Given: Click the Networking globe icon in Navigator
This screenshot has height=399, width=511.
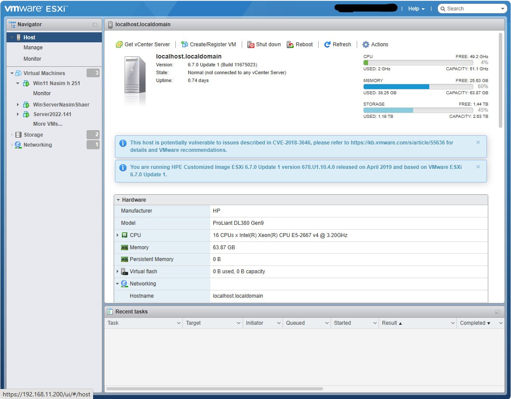Looking at the screenshot, I should coord(18,145).
